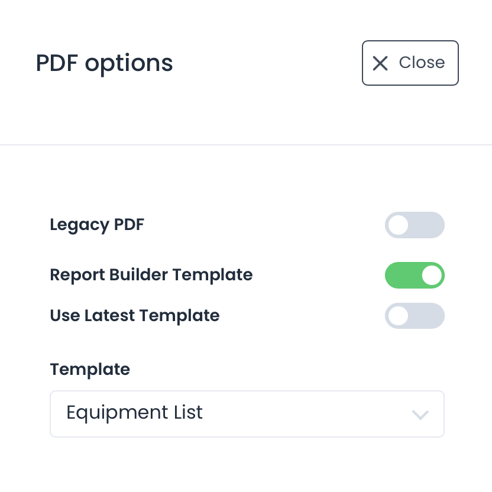Enable the Legacy PDF toggle
This screenshot has width=492, height=492.
click(x=415, y=225)
